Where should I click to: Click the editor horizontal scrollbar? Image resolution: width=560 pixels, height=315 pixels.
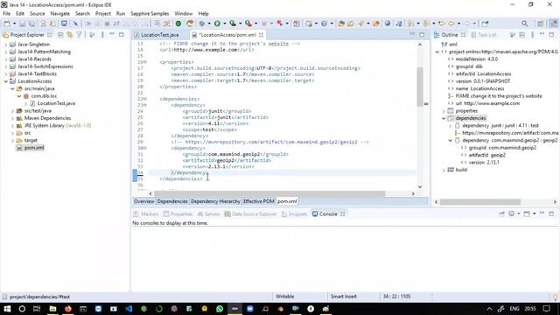[269, 193]
